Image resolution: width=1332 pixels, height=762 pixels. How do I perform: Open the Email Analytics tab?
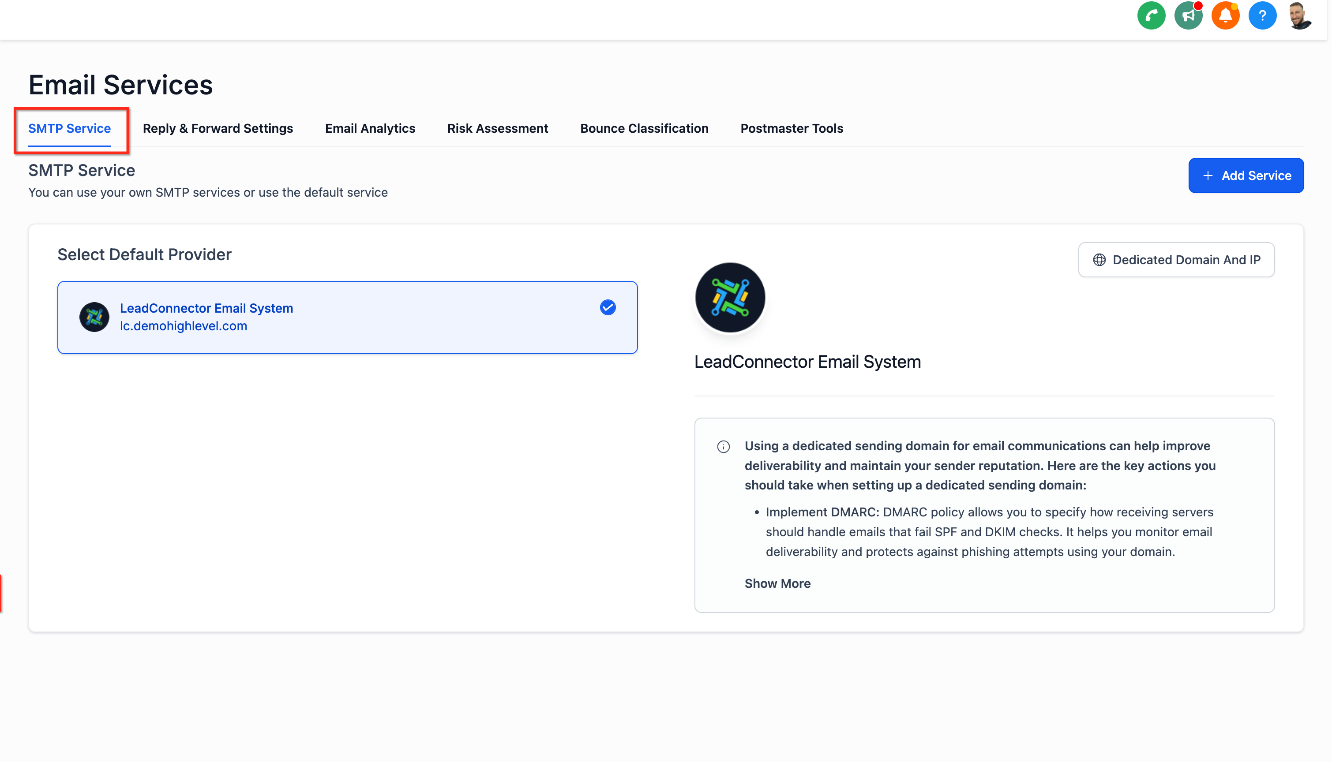pyautogui.click(x=370, y=128)
